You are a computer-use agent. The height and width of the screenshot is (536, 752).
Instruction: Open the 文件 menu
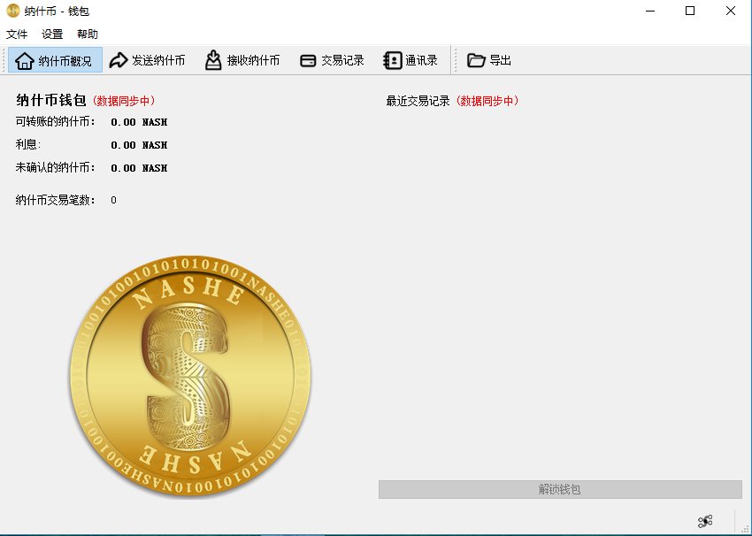17,34
